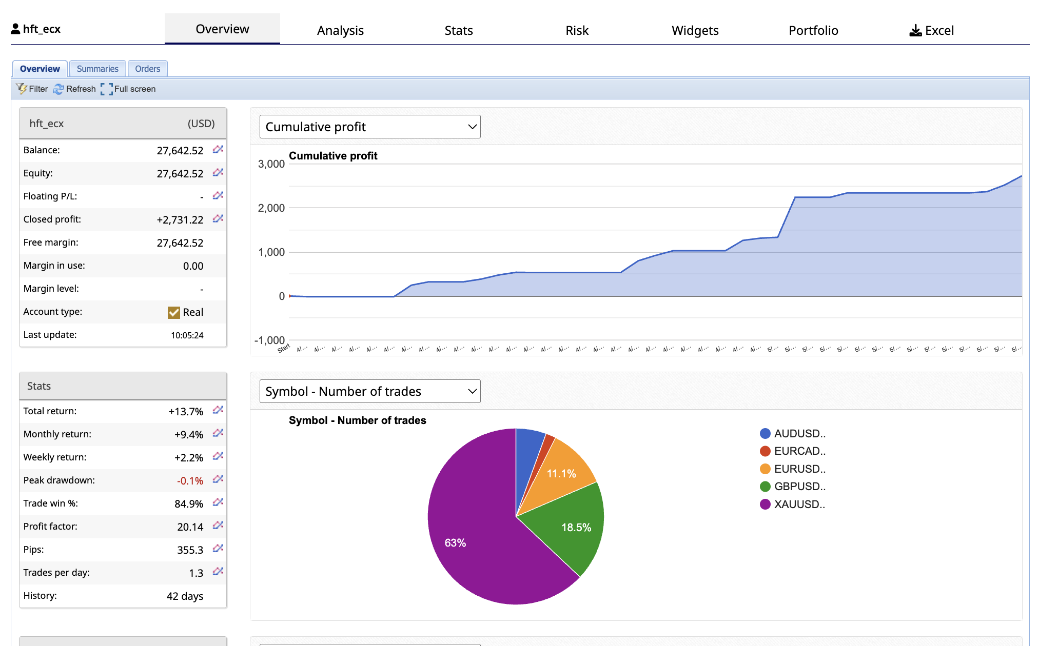This screenshot has width=1058, height=646.
Task: Click the chart icon beside Balance
Action: pos(218,150)
